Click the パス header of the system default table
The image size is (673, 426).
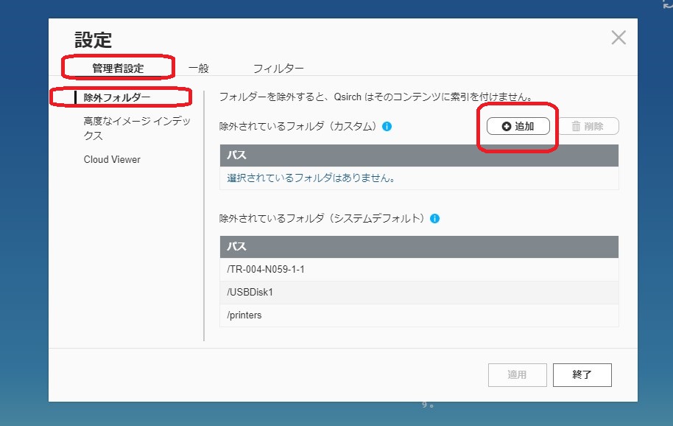(419, 246)
